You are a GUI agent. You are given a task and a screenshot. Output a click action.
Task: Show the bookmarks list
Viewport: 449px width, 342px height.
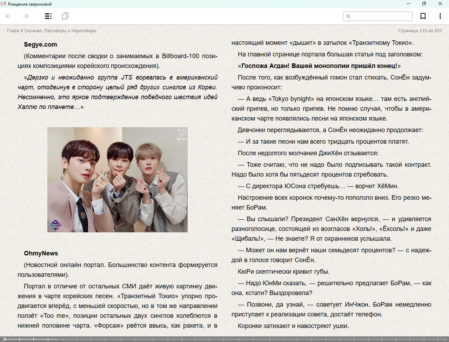pyautogui.click(x=65, y=16)
